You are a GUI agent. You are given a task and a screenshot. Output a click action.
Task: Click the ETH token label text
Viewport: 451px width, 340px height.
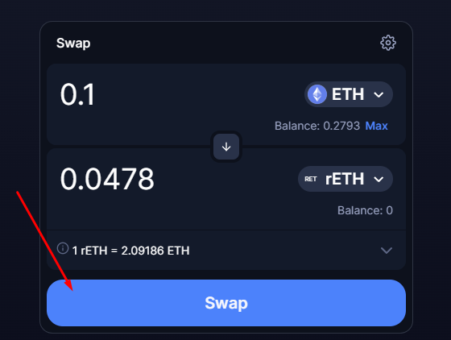coord(348,94)
